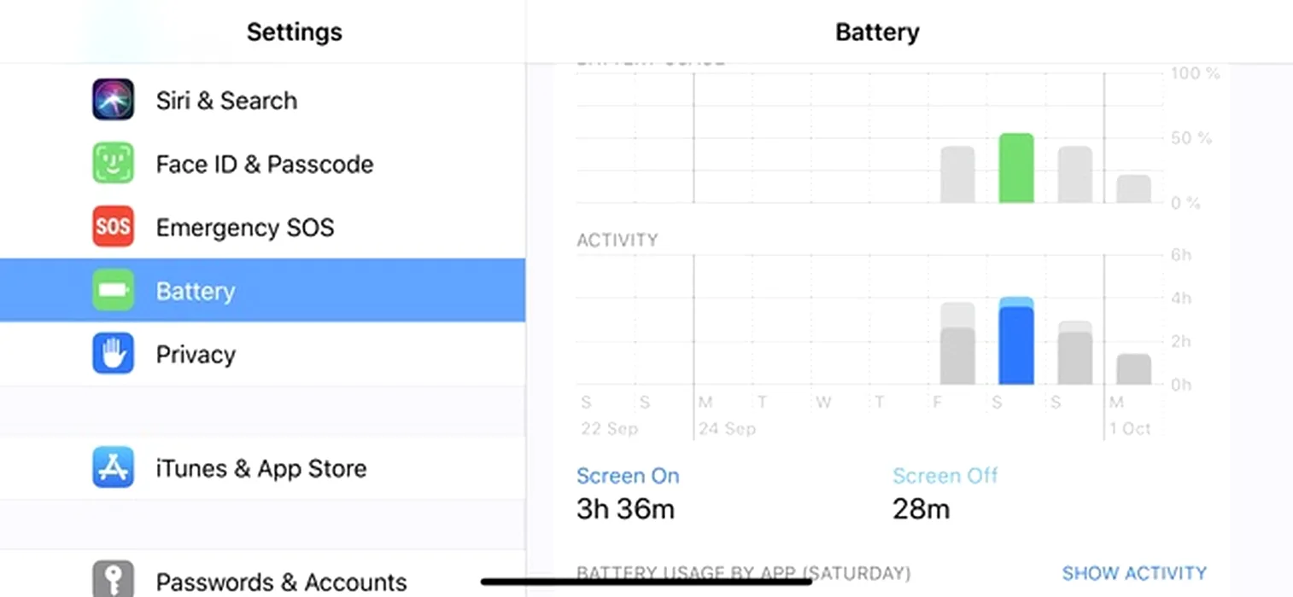1293x597 pixels.
Task: Open the Siri & Search icon
Action: pyautogui.click(x=113, y=100)
